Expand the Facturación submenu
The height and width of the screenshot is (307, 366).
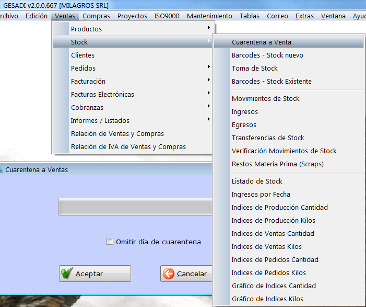(x=88, y=81)
